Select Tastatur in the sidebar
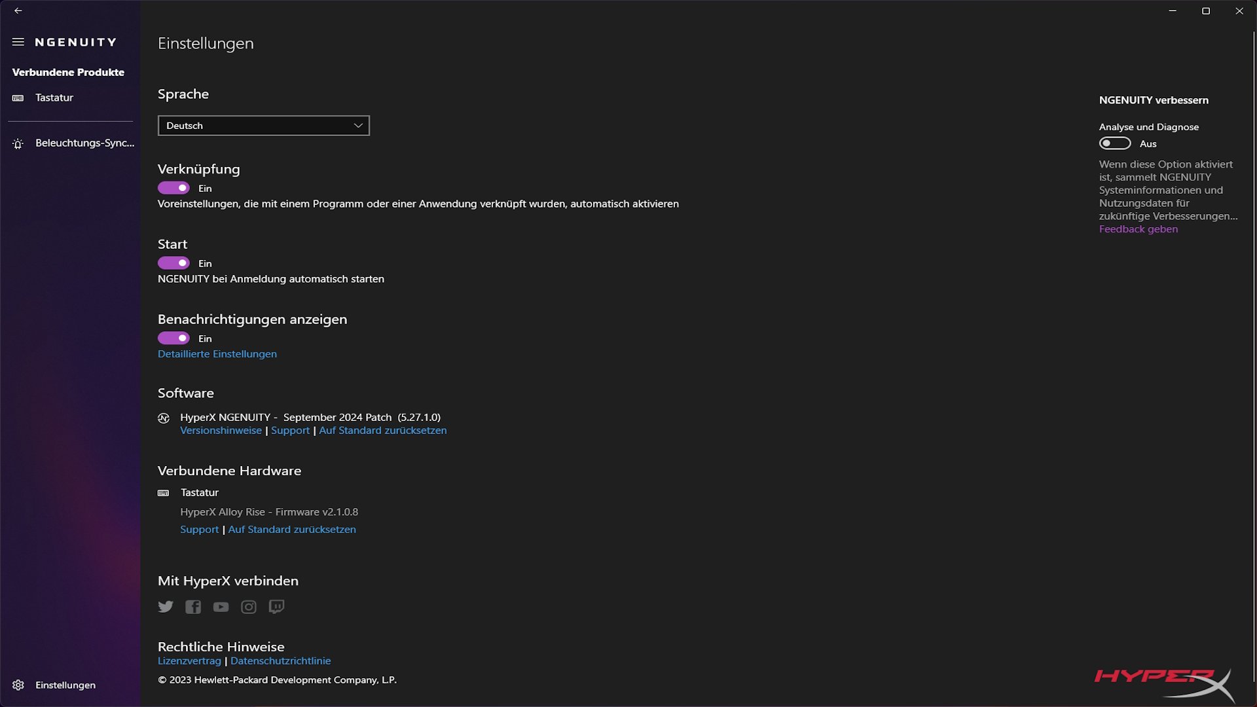The height and width of the screenshot is (707, 1257). (x=54, y=98)
